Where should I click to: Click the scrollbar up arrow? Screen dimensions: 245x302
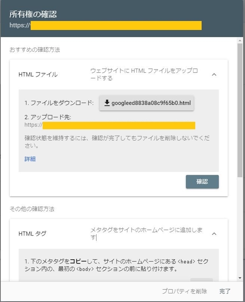tap(240, 41)
